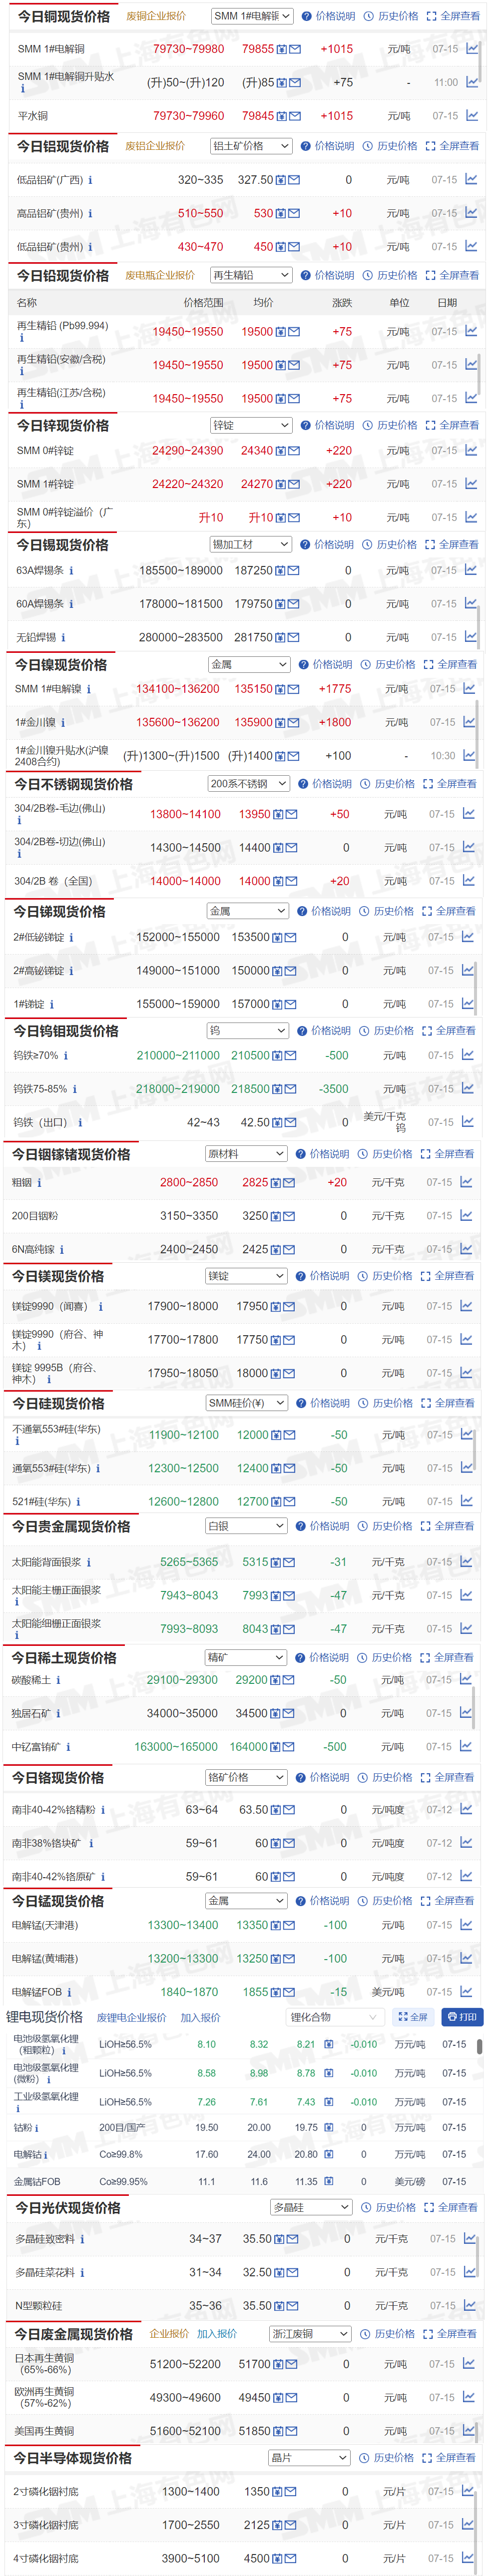Open the price calculator icon for 平水铜
This screenshot has width=489, height=2576.
282,116
